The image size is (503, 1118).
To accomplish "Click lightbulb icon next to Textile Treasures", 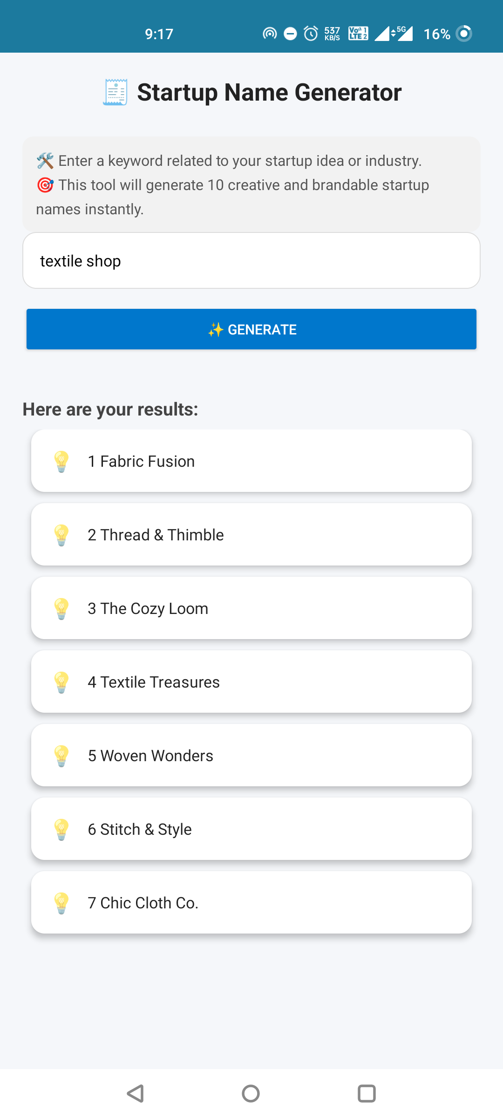I will click(61, 682).
